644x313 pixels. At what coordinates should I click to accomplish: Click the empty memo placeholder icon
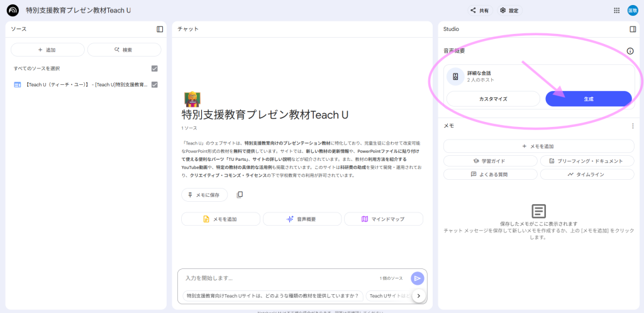click(539, 211)
